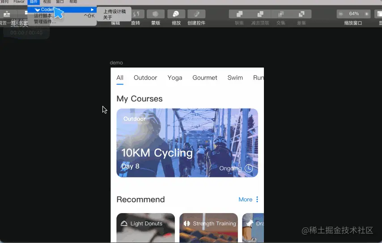The width and height of the screenshot is (382, 243).
Task: Click the Rotate (旋转) toolbar icon
Action: [136, 14]
